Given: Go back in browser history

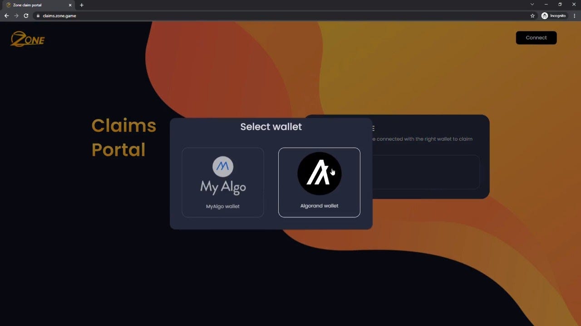Looking at the screenshot, I should click(x=6, y=15).
